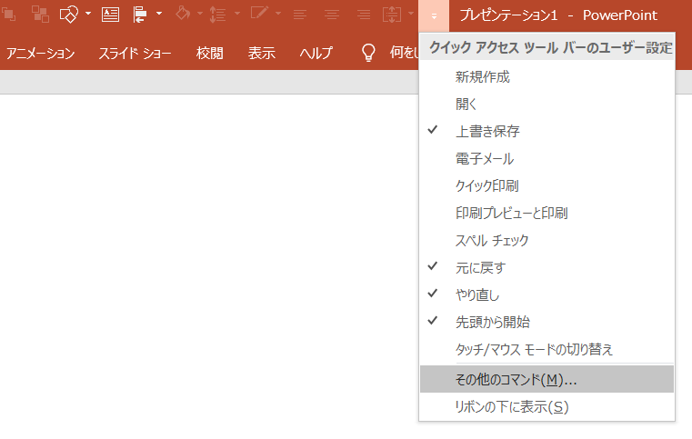This screenshot has height=439, width=692.
Task: Click the Align Left text icon
Action: tap(300, 15)
